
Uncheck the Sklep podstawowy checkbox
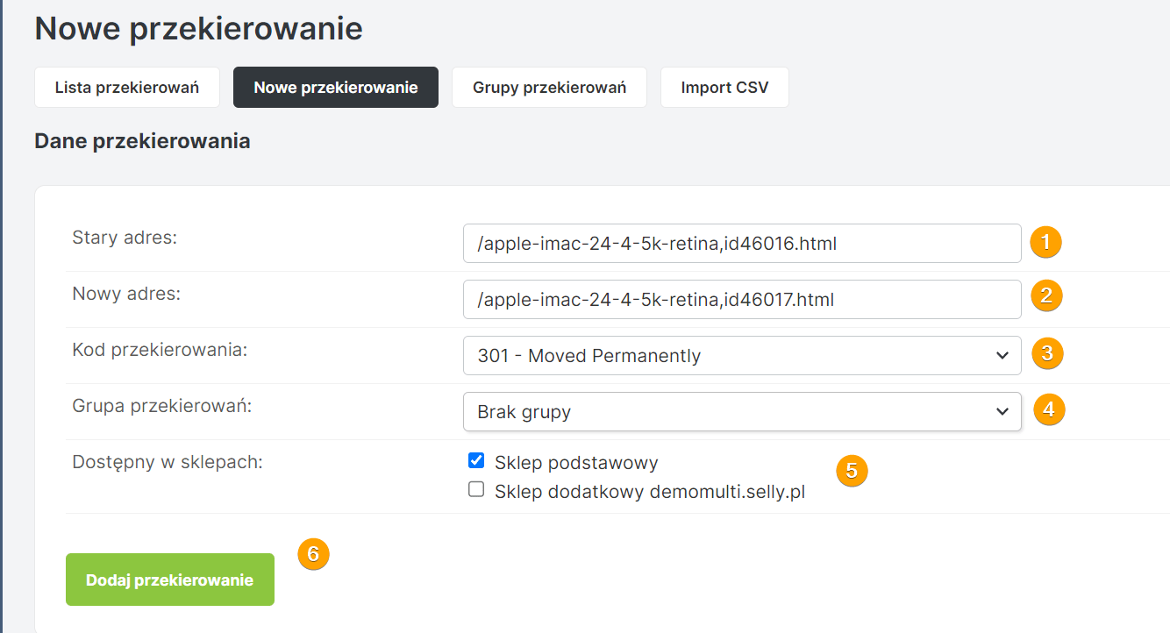[476, 461]
